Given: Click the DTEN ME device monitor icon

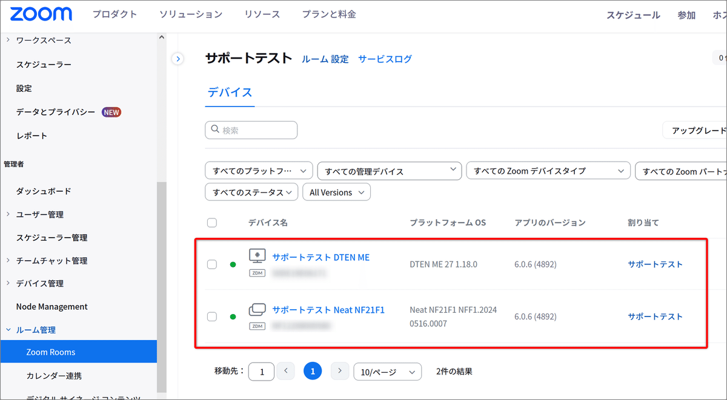Looking at the screenshot, I should click(x=257, y=256).
